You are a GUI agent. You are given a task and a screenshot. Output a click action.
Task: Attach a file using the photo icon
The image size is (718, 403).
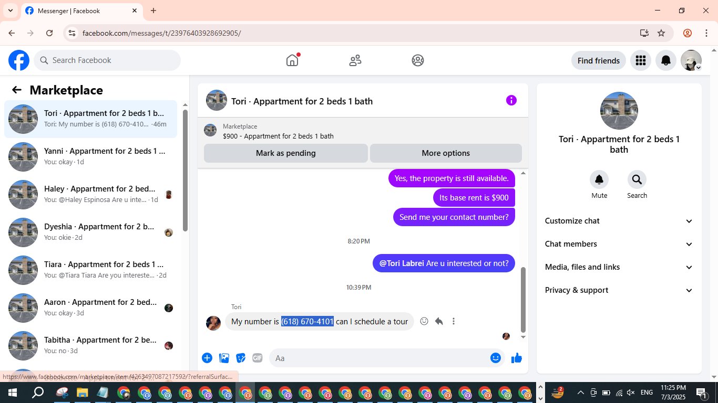coord(224,358)
